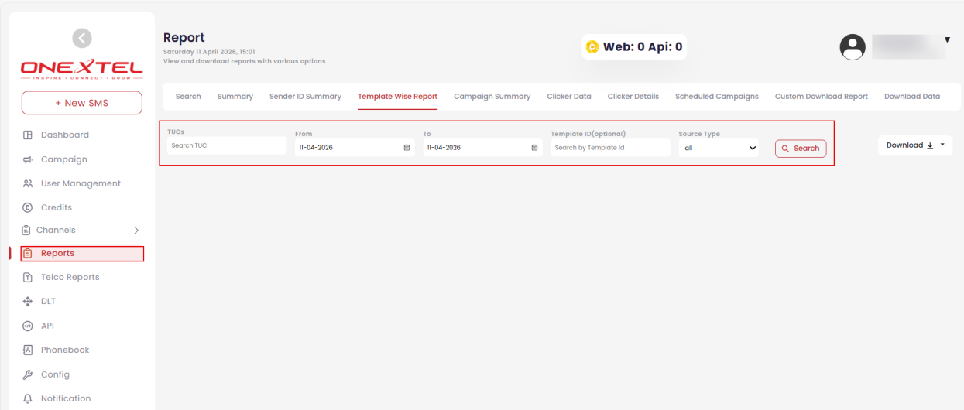This screenshot has height=410, width=964.
Task: Open the Download Data tab
Action: [912, 97]
